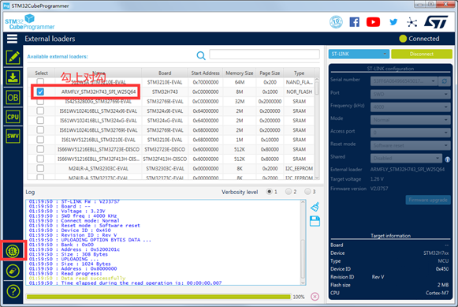Open Access port dropdown
The width and height of the screenshot is (458, 307).
[x=411, y=133]
